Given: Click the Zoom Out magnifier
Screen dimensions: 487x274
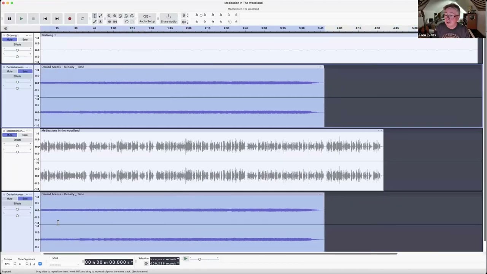Looking at the screenshot, I should coord(115,16).
